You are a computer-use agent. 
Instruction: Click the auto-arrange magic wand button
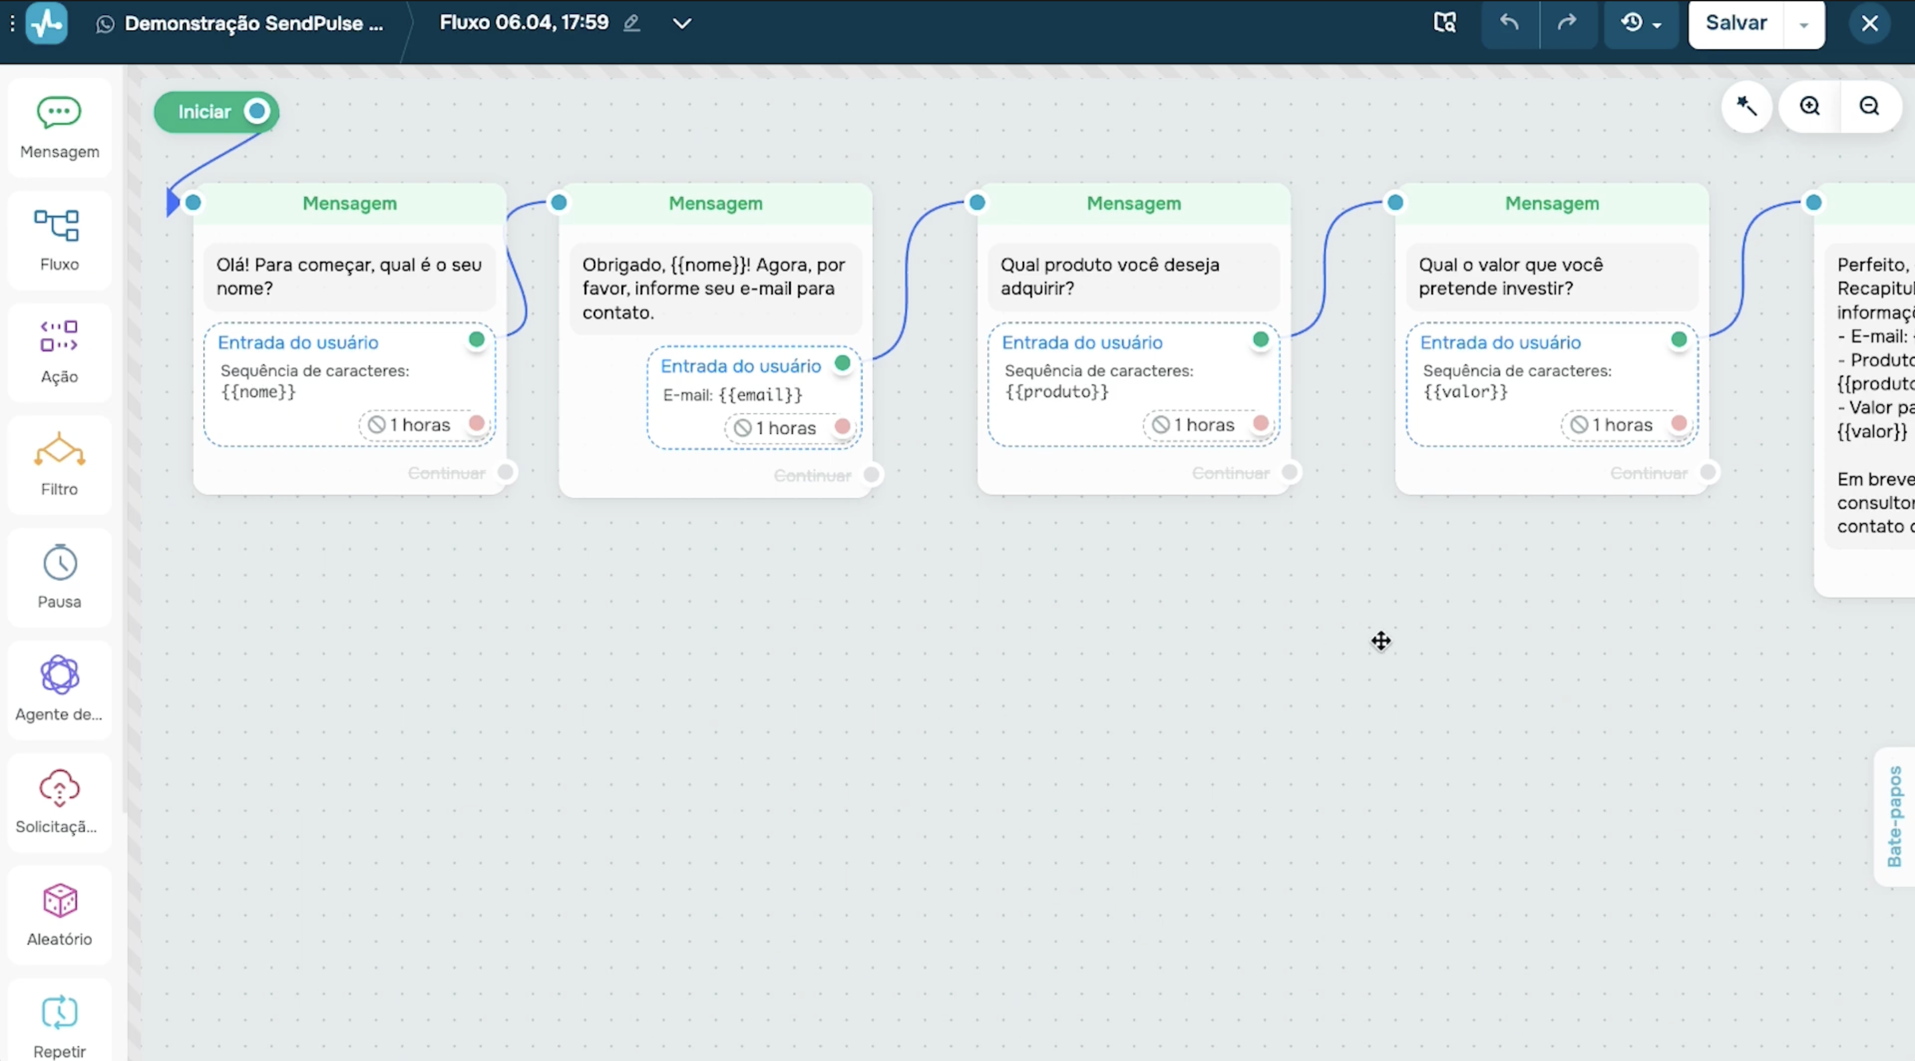click(x=1746, y=106)
